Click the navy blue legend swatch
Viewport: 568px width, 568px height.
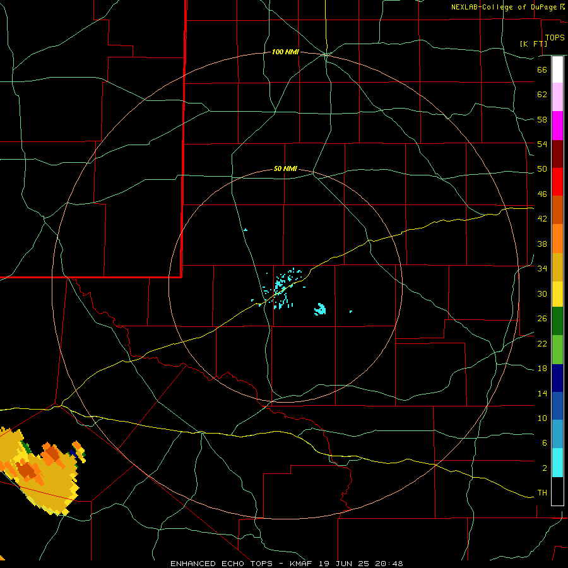point(557,378)
